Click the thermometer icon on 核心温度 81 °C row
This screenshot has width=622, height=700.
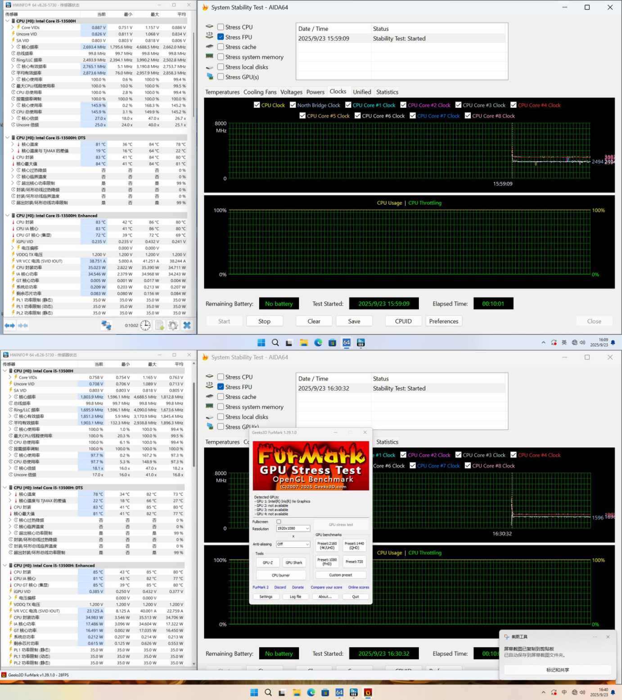coord(18,145)
